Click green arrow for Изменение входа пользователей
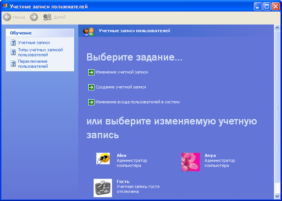This screenshot has width=282, height=201. 91,102
